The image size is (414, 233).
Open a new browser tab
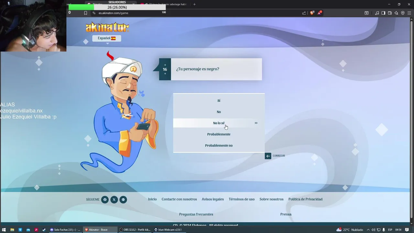click(x=194, y=4)
